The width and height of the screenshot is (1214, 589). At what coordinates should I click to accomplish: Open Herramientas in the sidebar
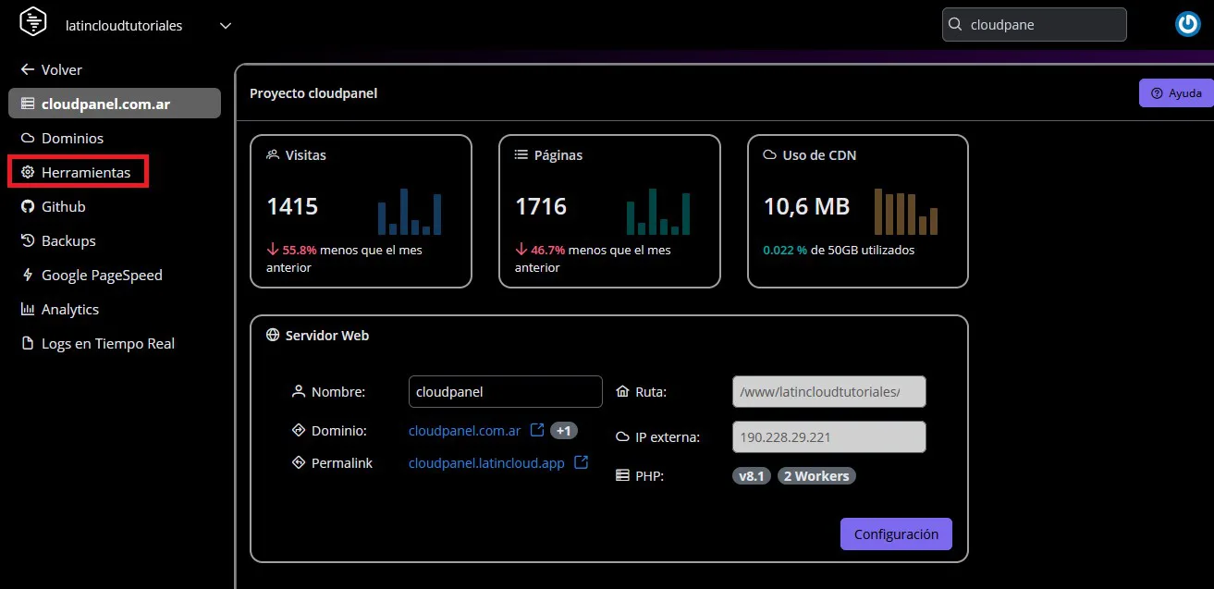[x=85, y=172]
